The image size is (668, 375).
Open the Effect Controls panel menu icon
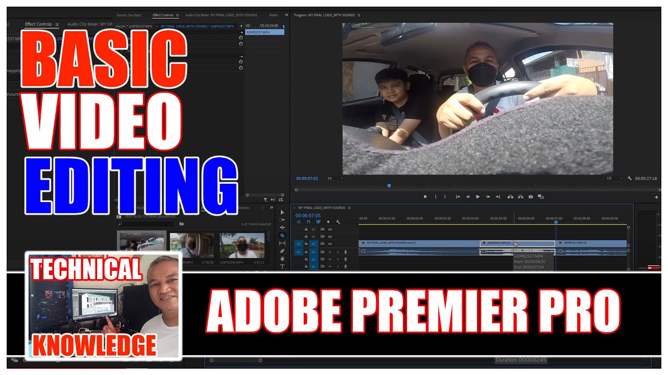[x=177, y=15]
